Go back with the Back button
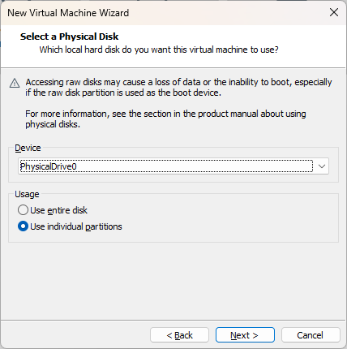This screenshot has height=349, width=347. pyautogui.click(x=179, y=335)
